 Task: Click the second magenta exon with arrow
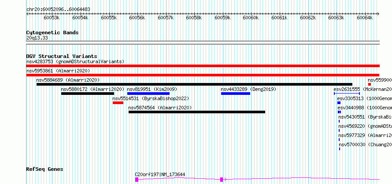[x=222, y=180]
